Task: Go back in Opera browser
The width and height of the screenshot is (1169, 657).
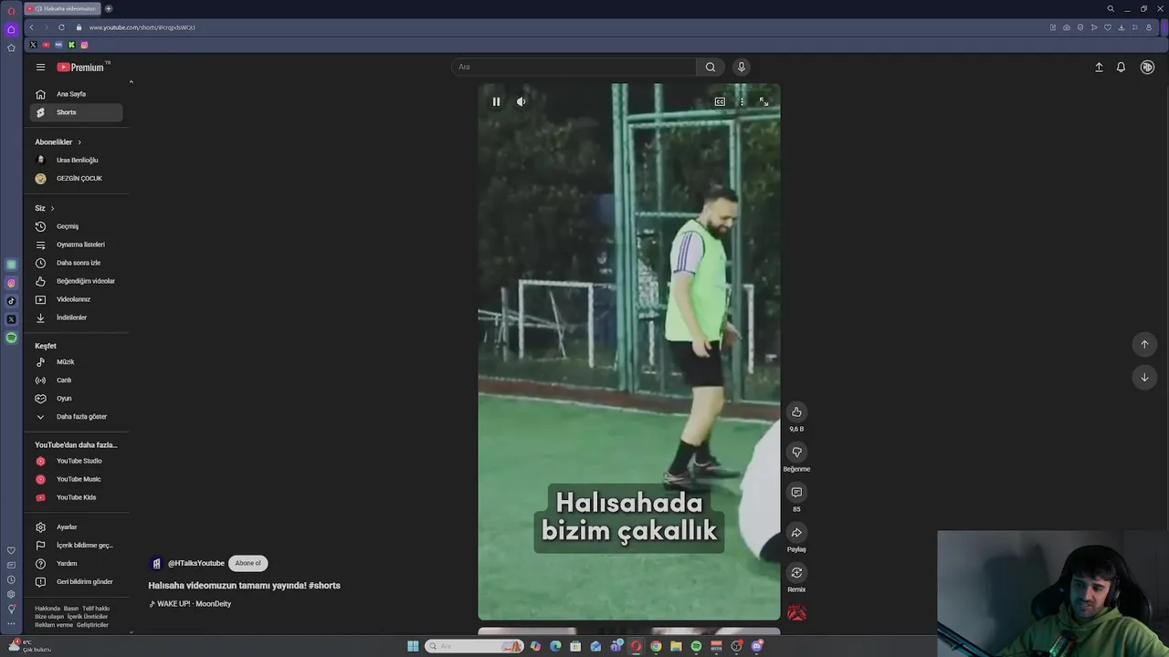Action: [x=31, y=27]
